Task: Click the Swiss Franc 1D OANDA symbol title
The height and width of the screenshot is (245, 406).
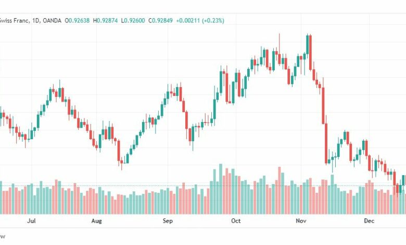Action: [x=31, y=20]
